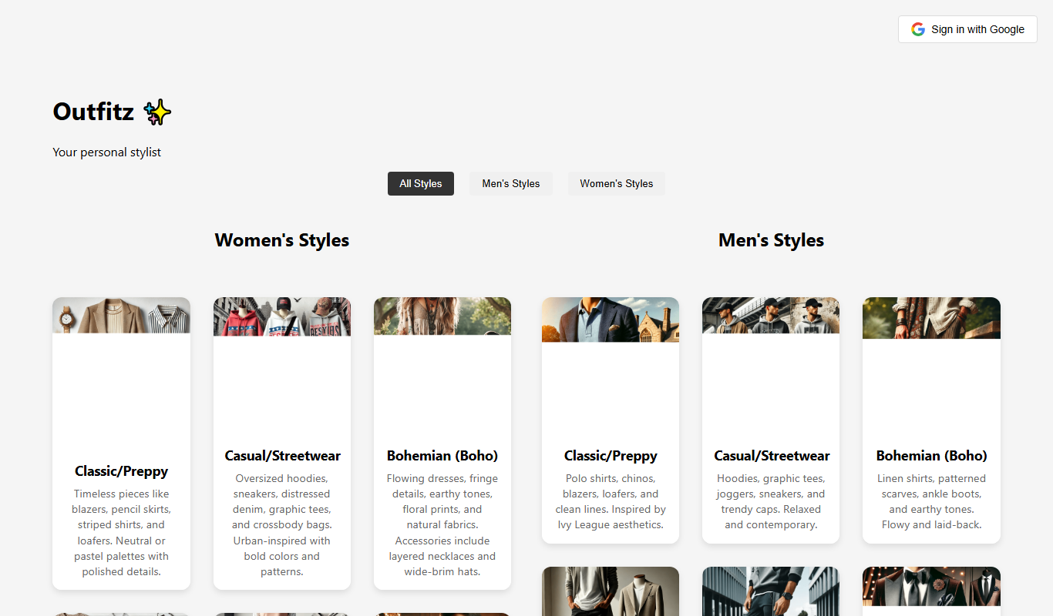Click the 'Timeless pieces like blazers' description
Image resolution: width=1053 pixels, height=616 pixels.
(121, 533)
